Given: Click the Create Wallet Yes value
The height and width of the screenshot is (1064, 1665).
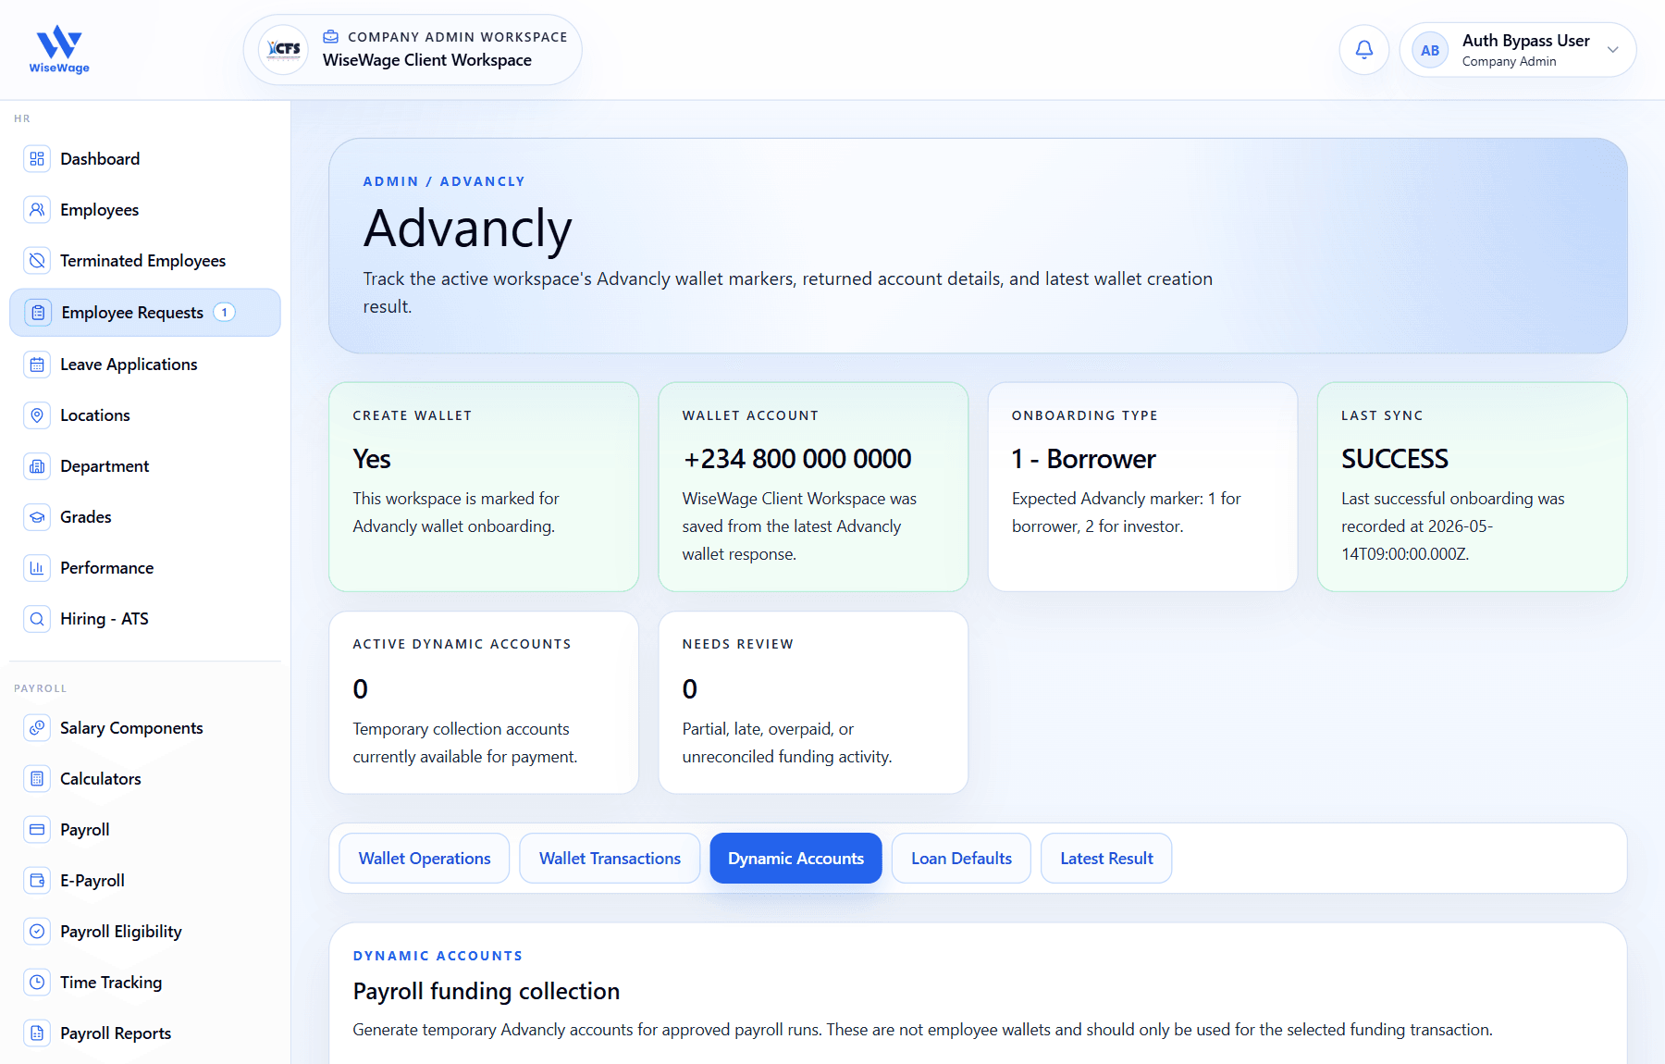Looking at the screenshot, I should [x=372, y=459].
